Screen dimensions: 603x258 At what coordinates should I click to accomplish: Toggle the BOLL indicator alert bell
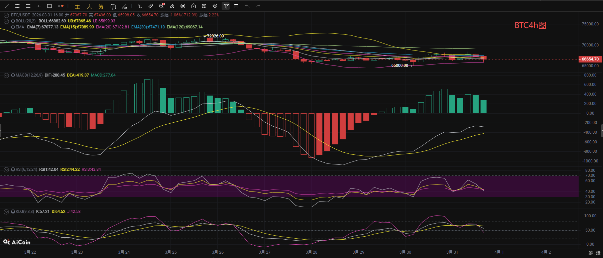(x=13, y=21)
